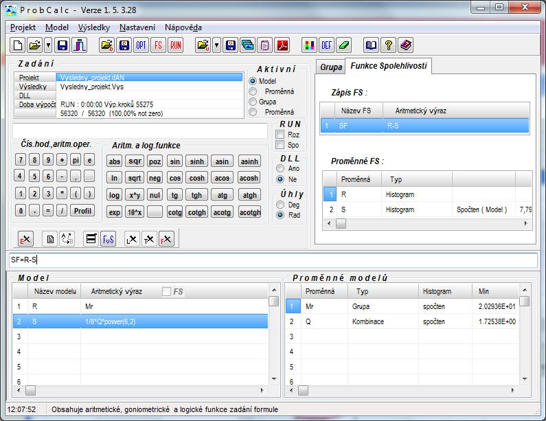This screenshot has width=546, height=421.
Task: Switch to the Grupa tab
Action: pos(331,67)
